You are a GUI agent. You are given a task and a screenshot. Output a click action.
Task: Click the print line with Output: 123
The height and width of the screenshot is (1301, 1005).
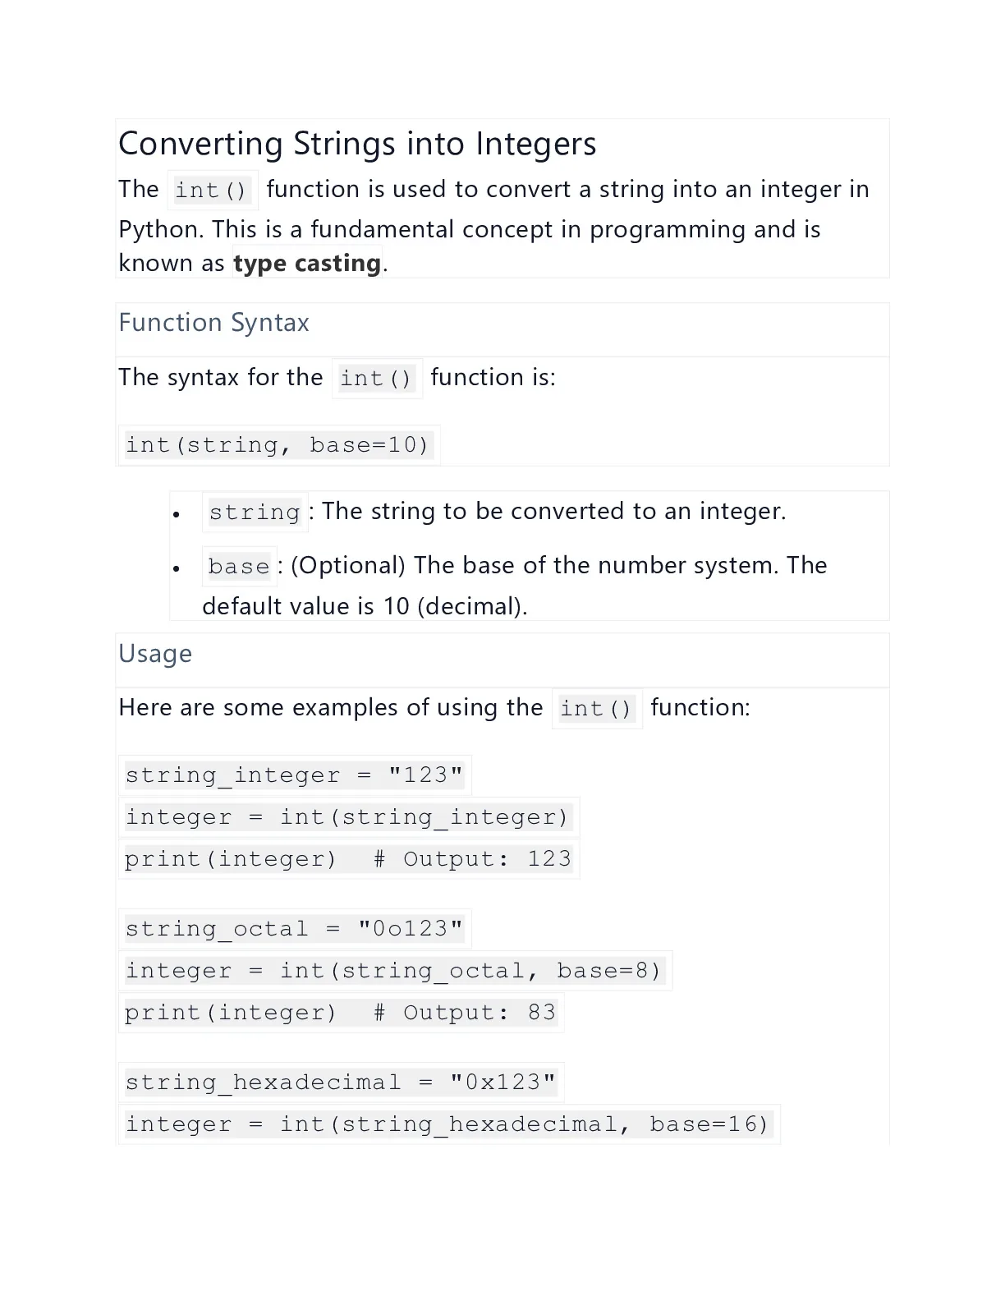point(349,859)
